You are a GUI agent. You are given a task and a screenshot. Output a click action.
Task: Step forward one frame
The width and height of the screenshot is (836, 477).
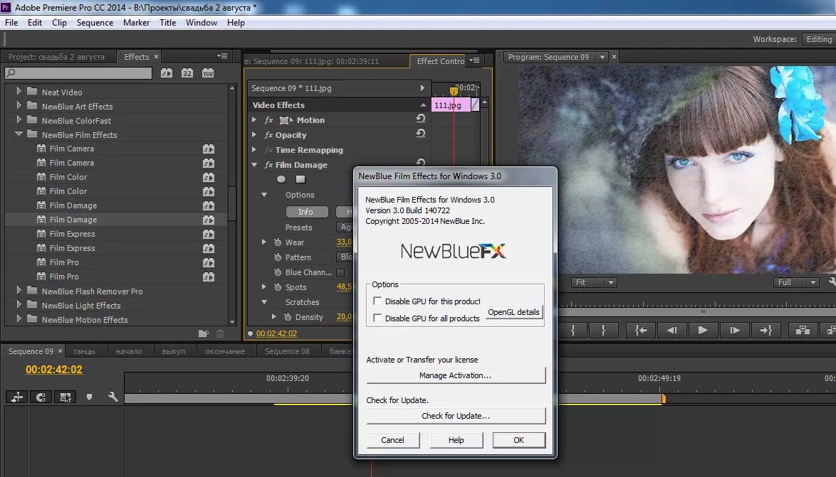(735, 330)
